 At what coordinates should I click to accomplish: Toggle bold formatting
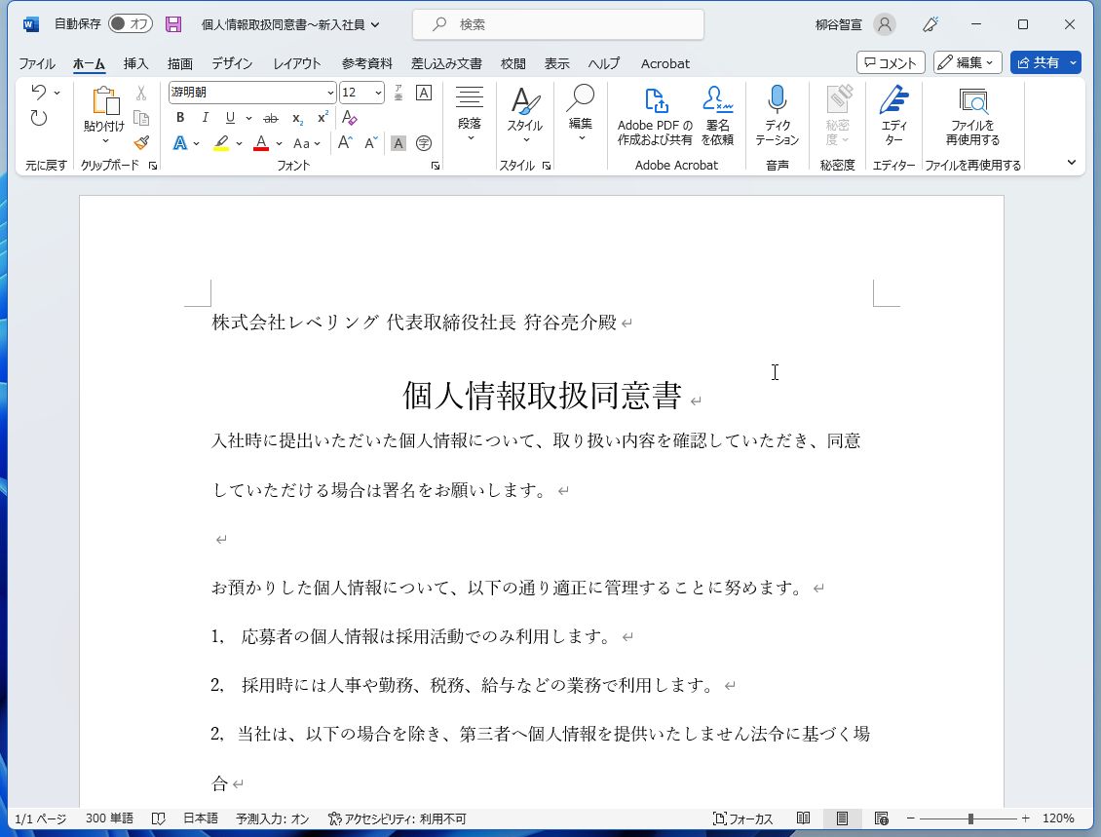(180, 117)
